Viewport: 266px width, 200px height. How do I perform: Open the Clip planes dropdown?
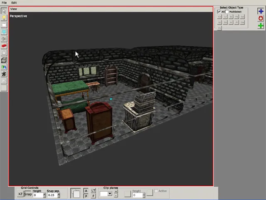(110, 193)
